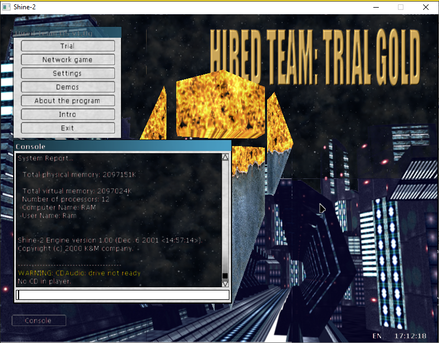Click the Hired Team main menu title bar

point(67,33)
